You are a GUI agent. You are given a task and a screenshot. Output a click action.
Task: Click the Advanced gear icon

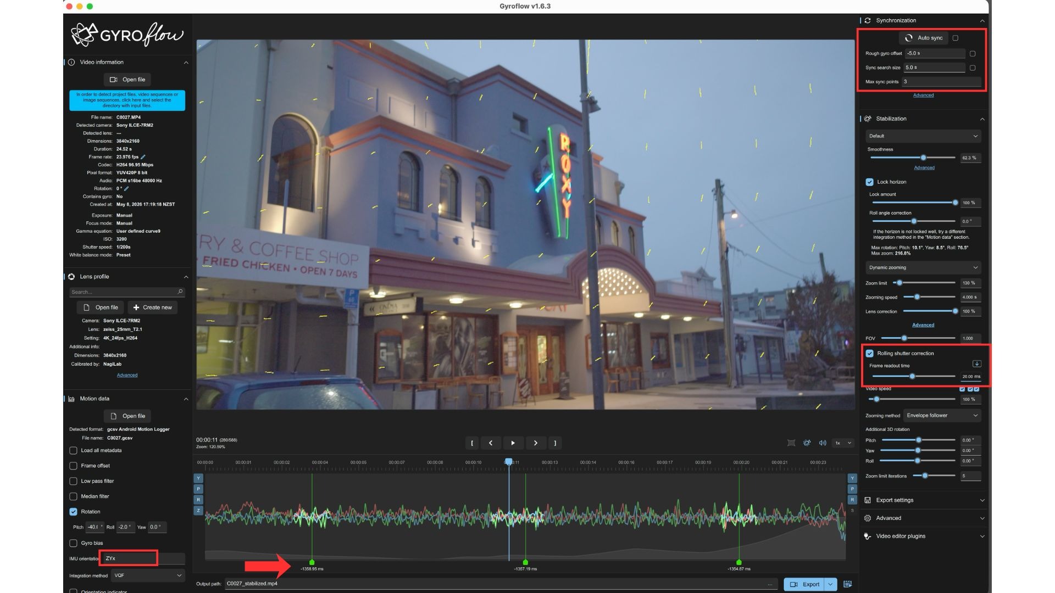pos(868,518)
